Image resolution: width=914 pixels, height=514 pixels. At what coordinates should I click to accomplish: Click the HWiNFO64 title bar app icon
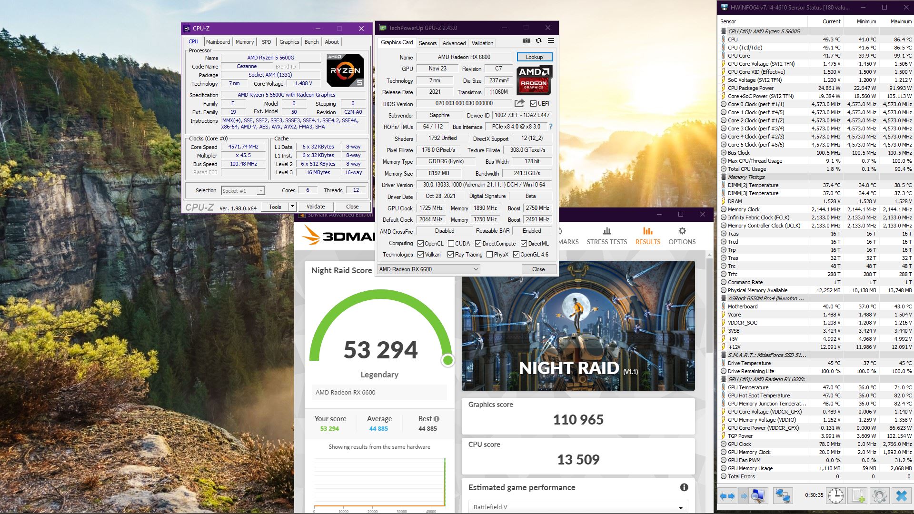724,7
